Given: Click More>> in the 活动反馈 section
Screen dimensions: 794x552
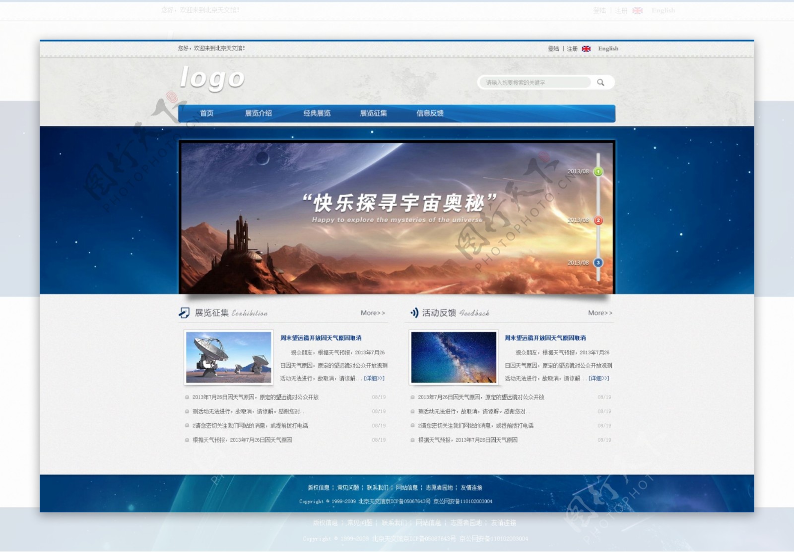Looking at the screenshot, I should pyautogui.click(x=600, y=313).
